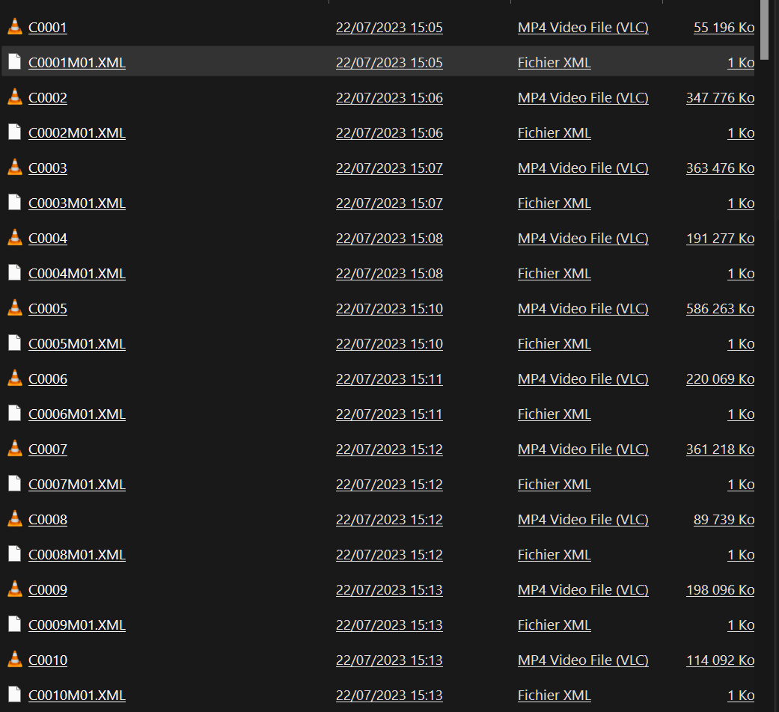Click the VLC cone icon beside C0003
Viewport: 779px width, 712px height.
[x=14, y=168]
